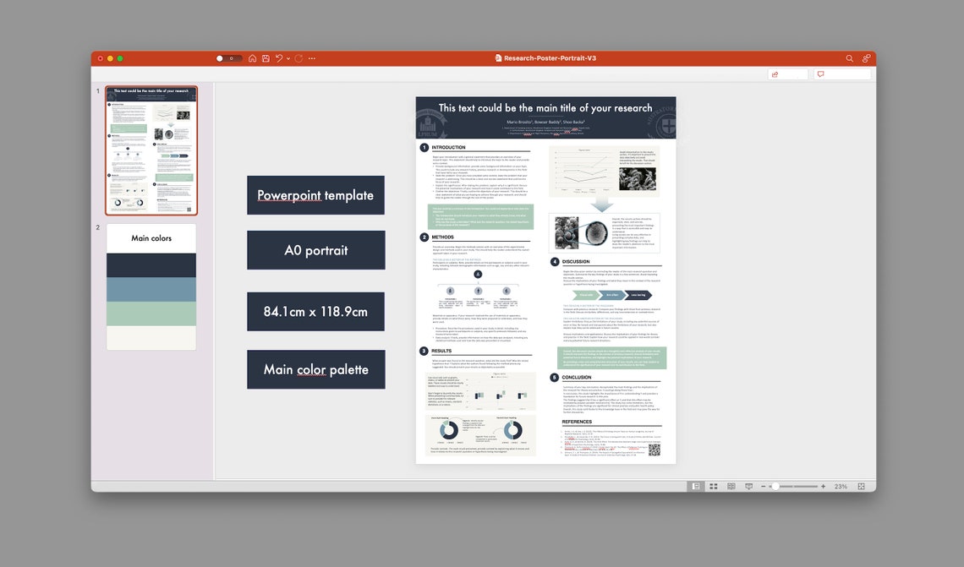Redo the last action

299,58
